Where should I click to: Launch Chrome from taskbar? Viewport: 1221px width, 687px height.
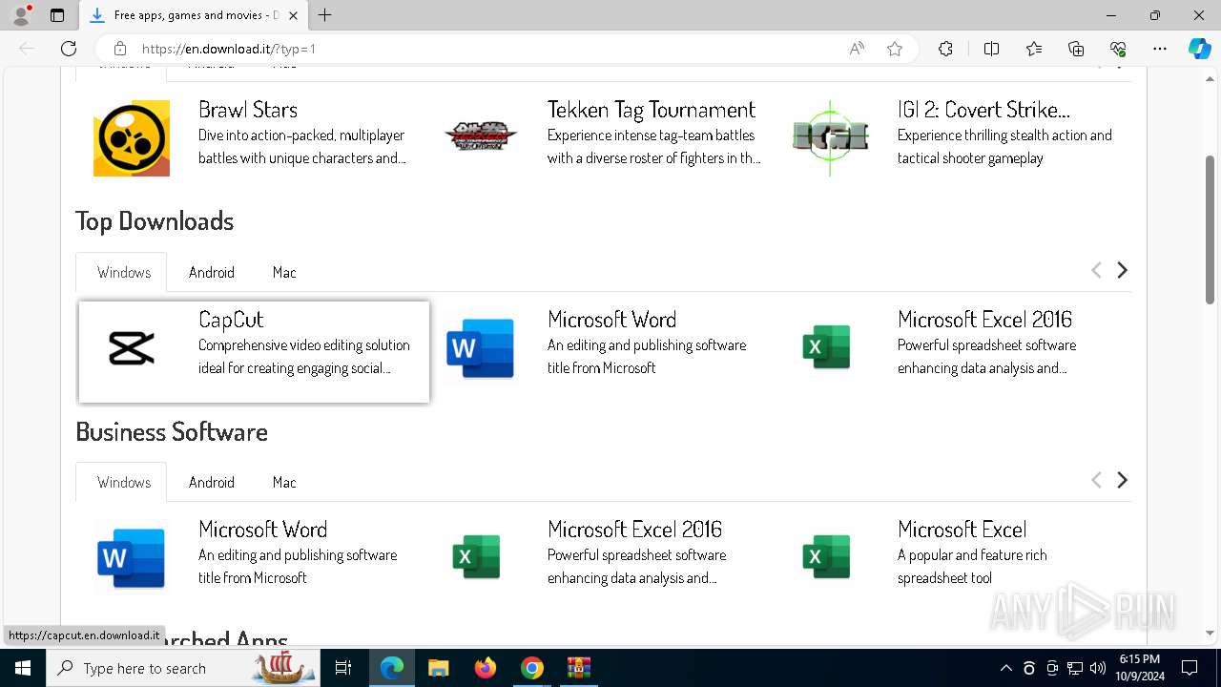pyautogui.click(x=532, y=668)
